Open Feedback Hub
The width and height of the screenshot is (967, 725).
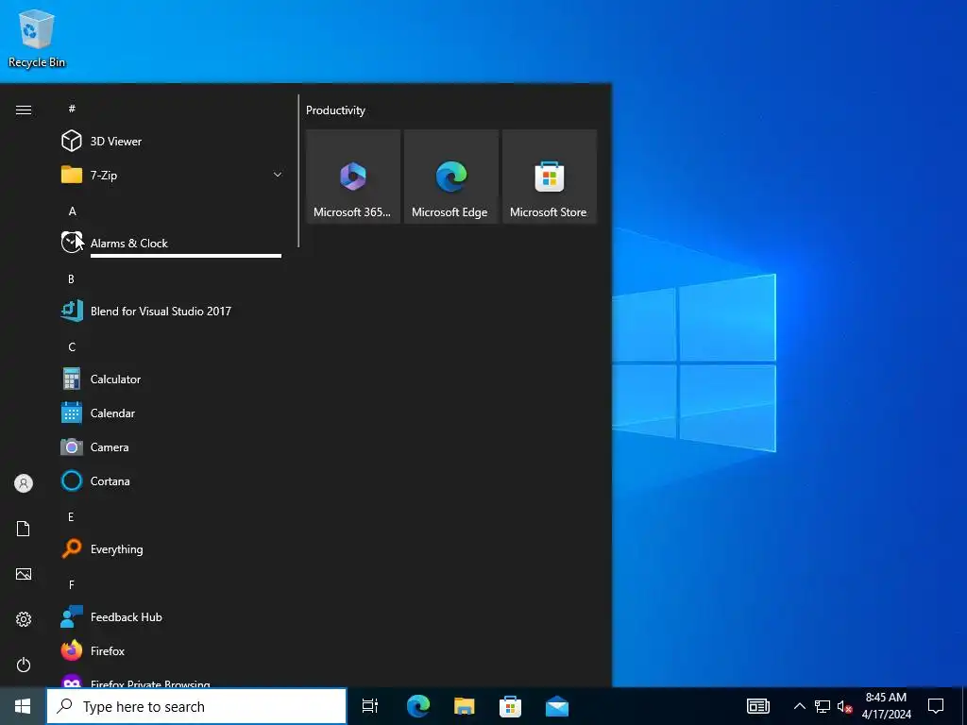[172, 617]
